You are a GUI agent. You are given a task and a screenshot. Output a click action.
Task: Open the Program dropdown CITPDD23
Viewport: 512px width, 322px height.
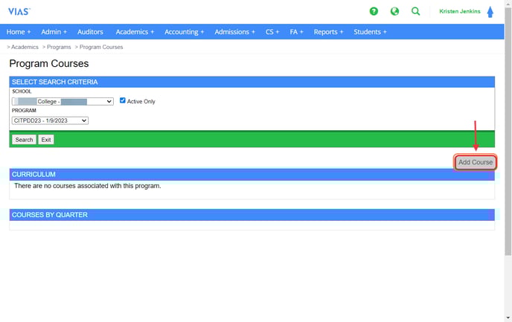pyautogui.click(x=50, y=120)
